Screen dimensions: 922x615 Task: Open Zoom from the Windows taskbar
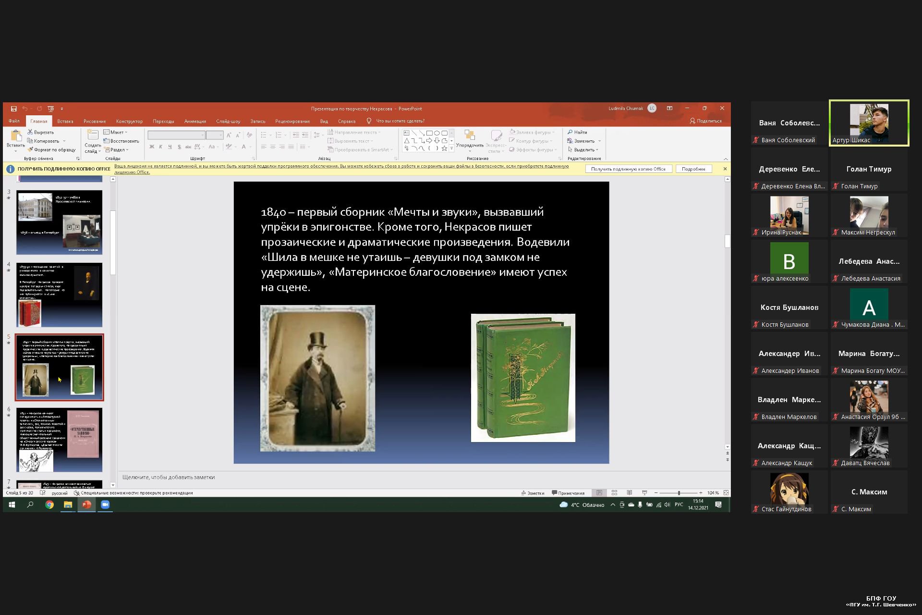pos(105,504)
